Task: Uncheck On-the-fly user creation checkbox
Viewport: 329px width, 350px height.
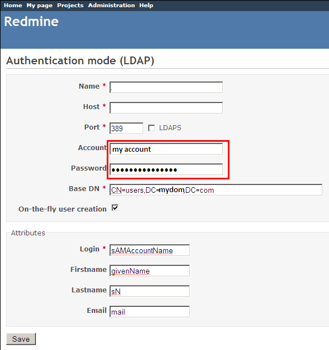Action: (x=115, y=208)
